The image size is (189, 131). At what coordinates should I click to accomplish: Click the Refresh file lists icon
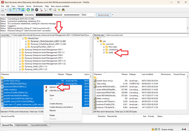(x=28, y=10)
